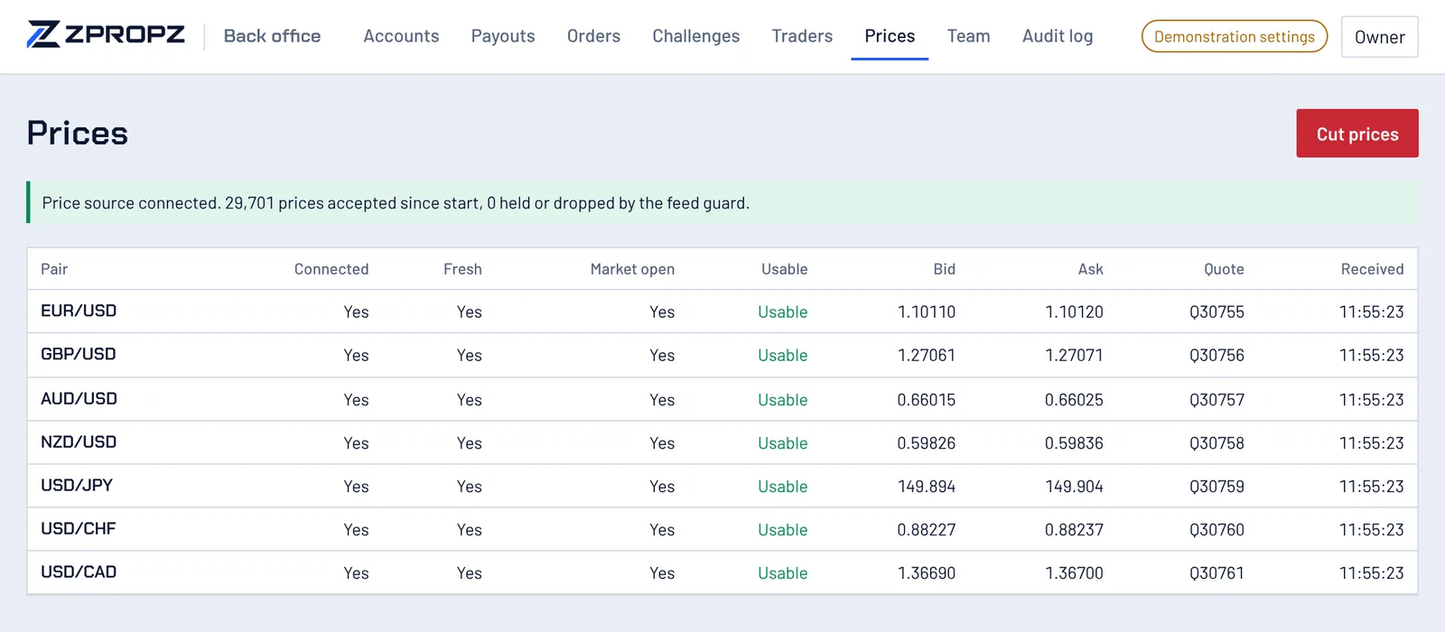The height and width of the screenshot is (632, 1445).
Task: Click the Bid column header
Action: tap(944, 269)
